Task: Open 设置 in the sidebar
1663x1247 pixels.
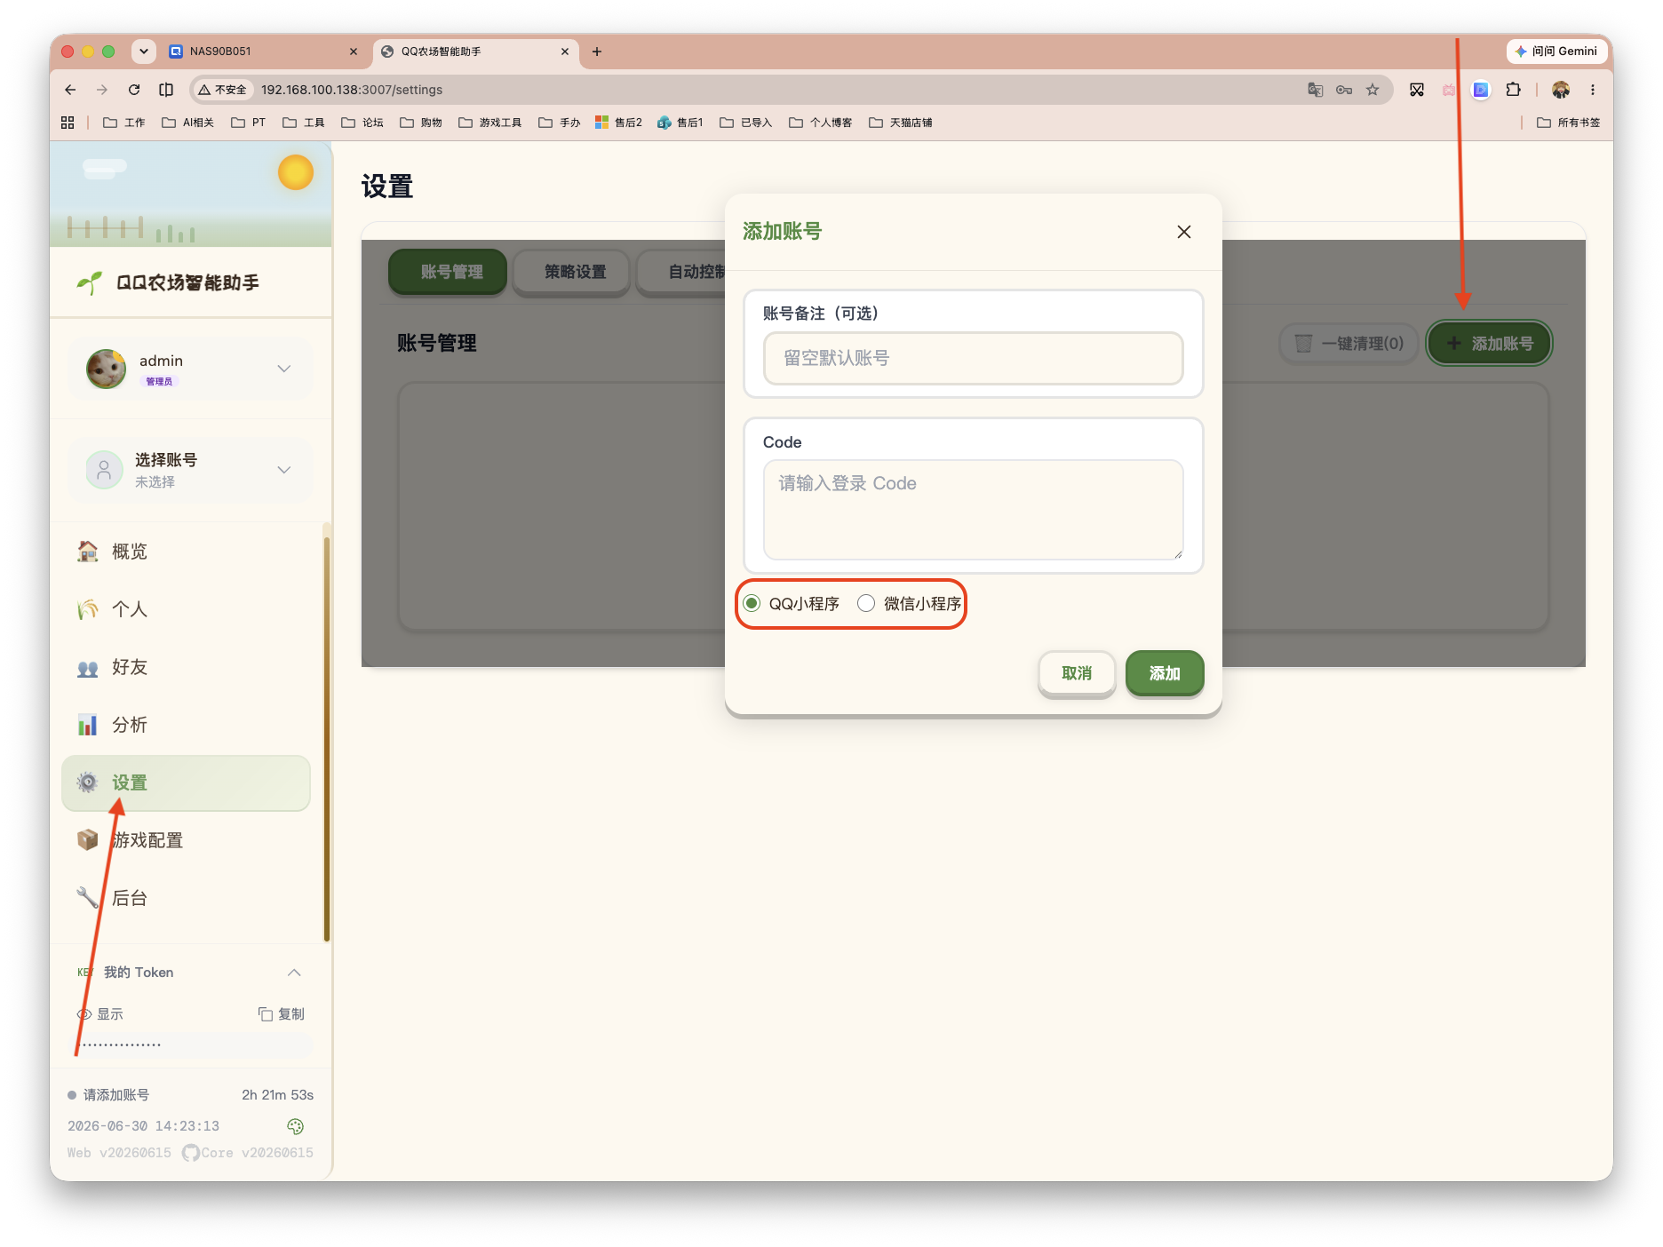Action: 186,782
